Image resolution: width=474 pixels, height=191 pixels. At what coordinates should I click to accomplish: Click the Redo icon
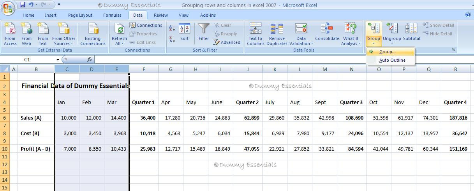(44, 5)
